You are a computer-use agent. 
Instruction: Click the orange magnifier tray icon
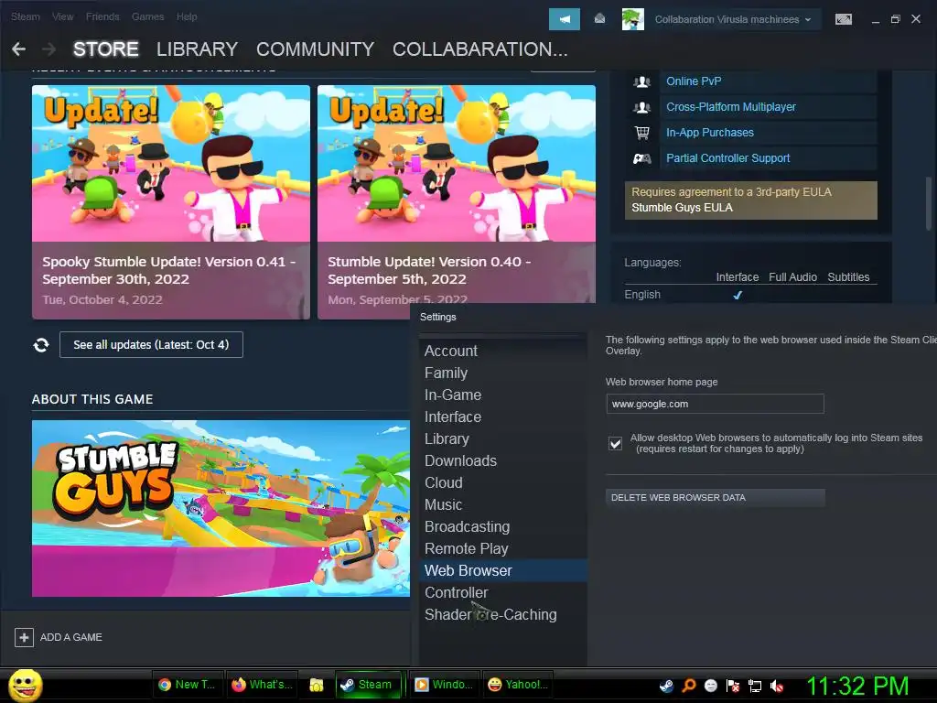688,686
